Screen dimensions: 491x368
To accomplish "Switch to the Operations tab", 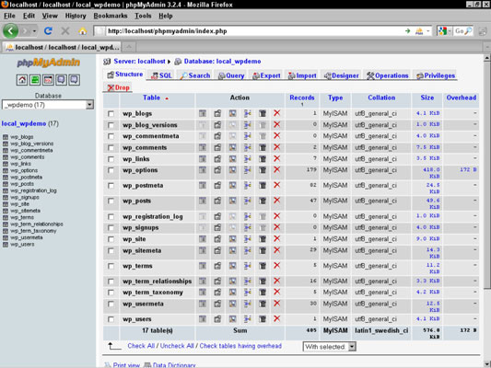I will [388, 75].
